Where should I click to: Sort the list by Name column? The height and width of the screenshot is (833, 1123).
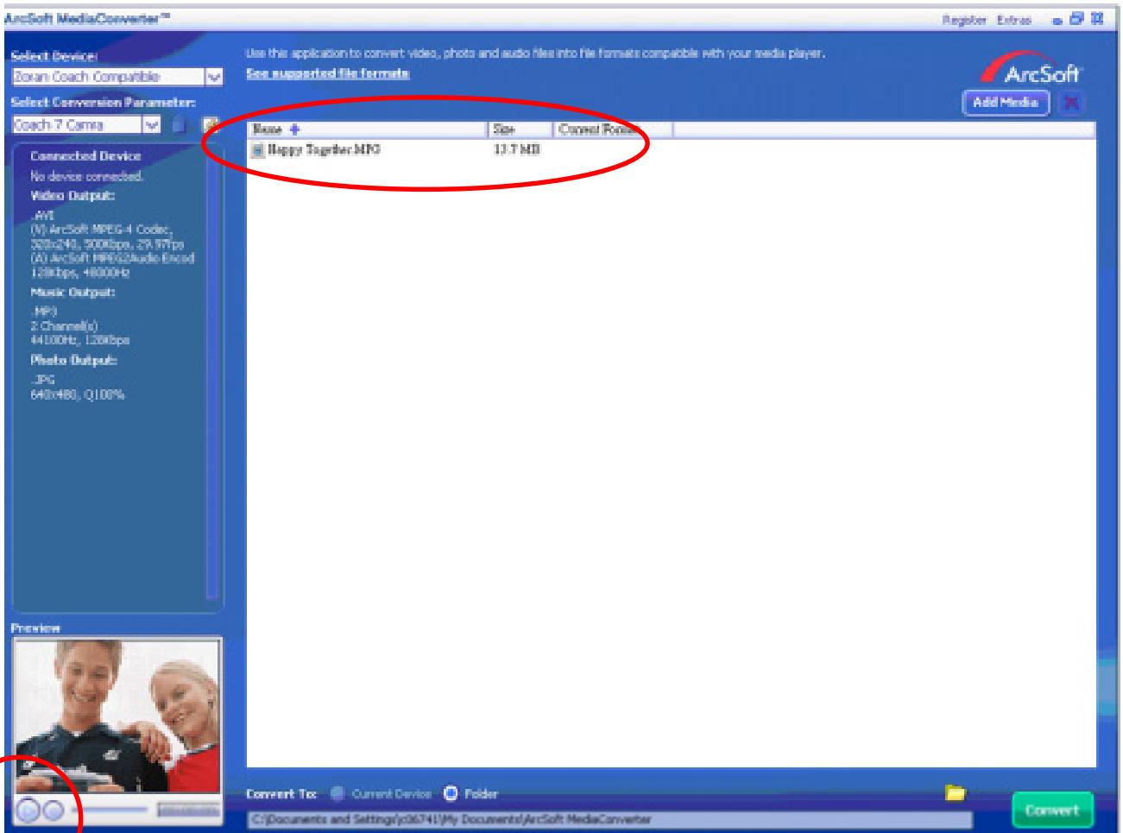tap(368, 129)
